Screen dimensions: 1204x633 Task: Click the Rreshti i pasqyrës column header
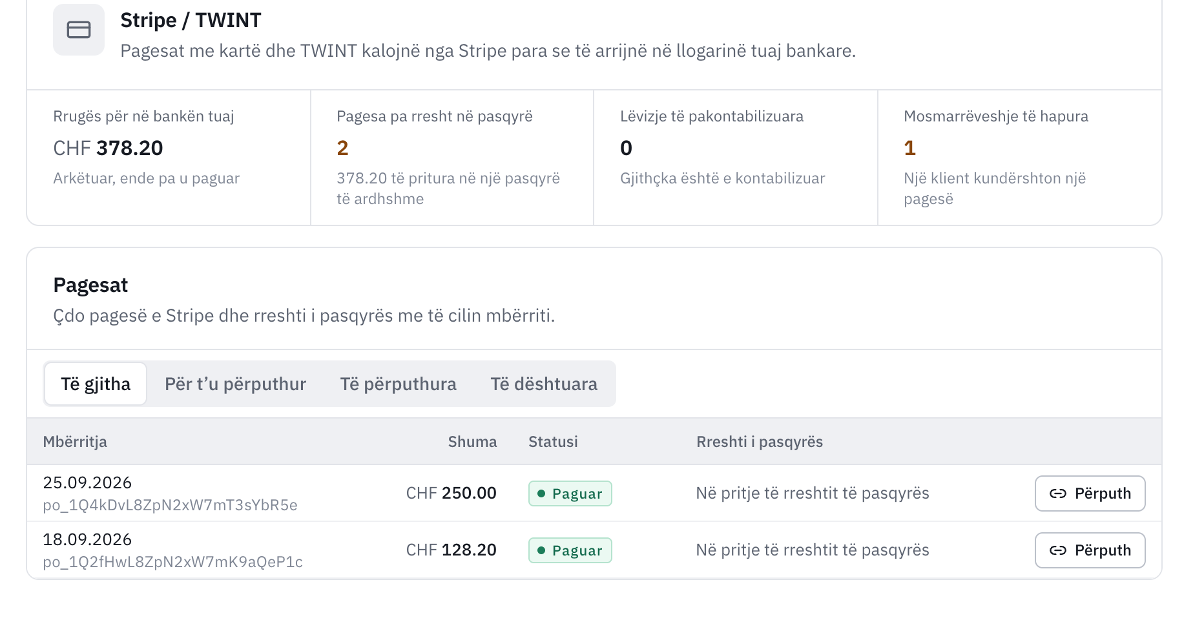tap(760, 442)
